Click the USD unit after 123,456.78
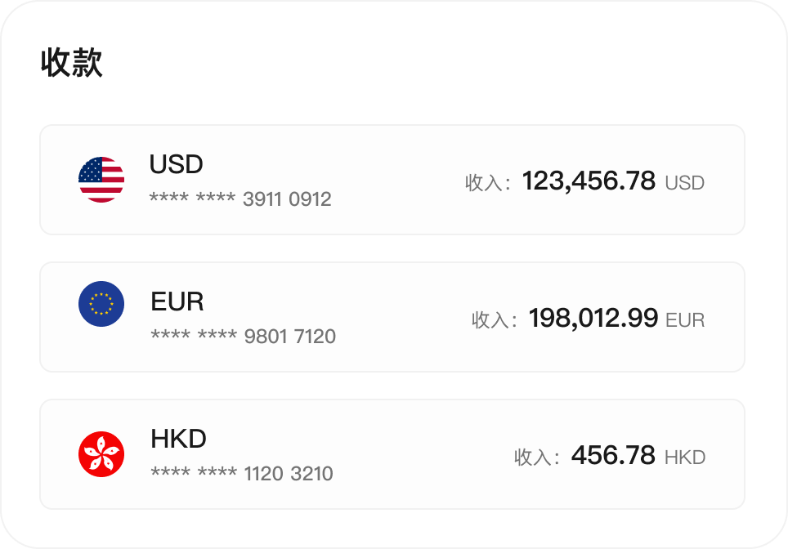This screenshot has height=549, width=788. tap(685, 183)
